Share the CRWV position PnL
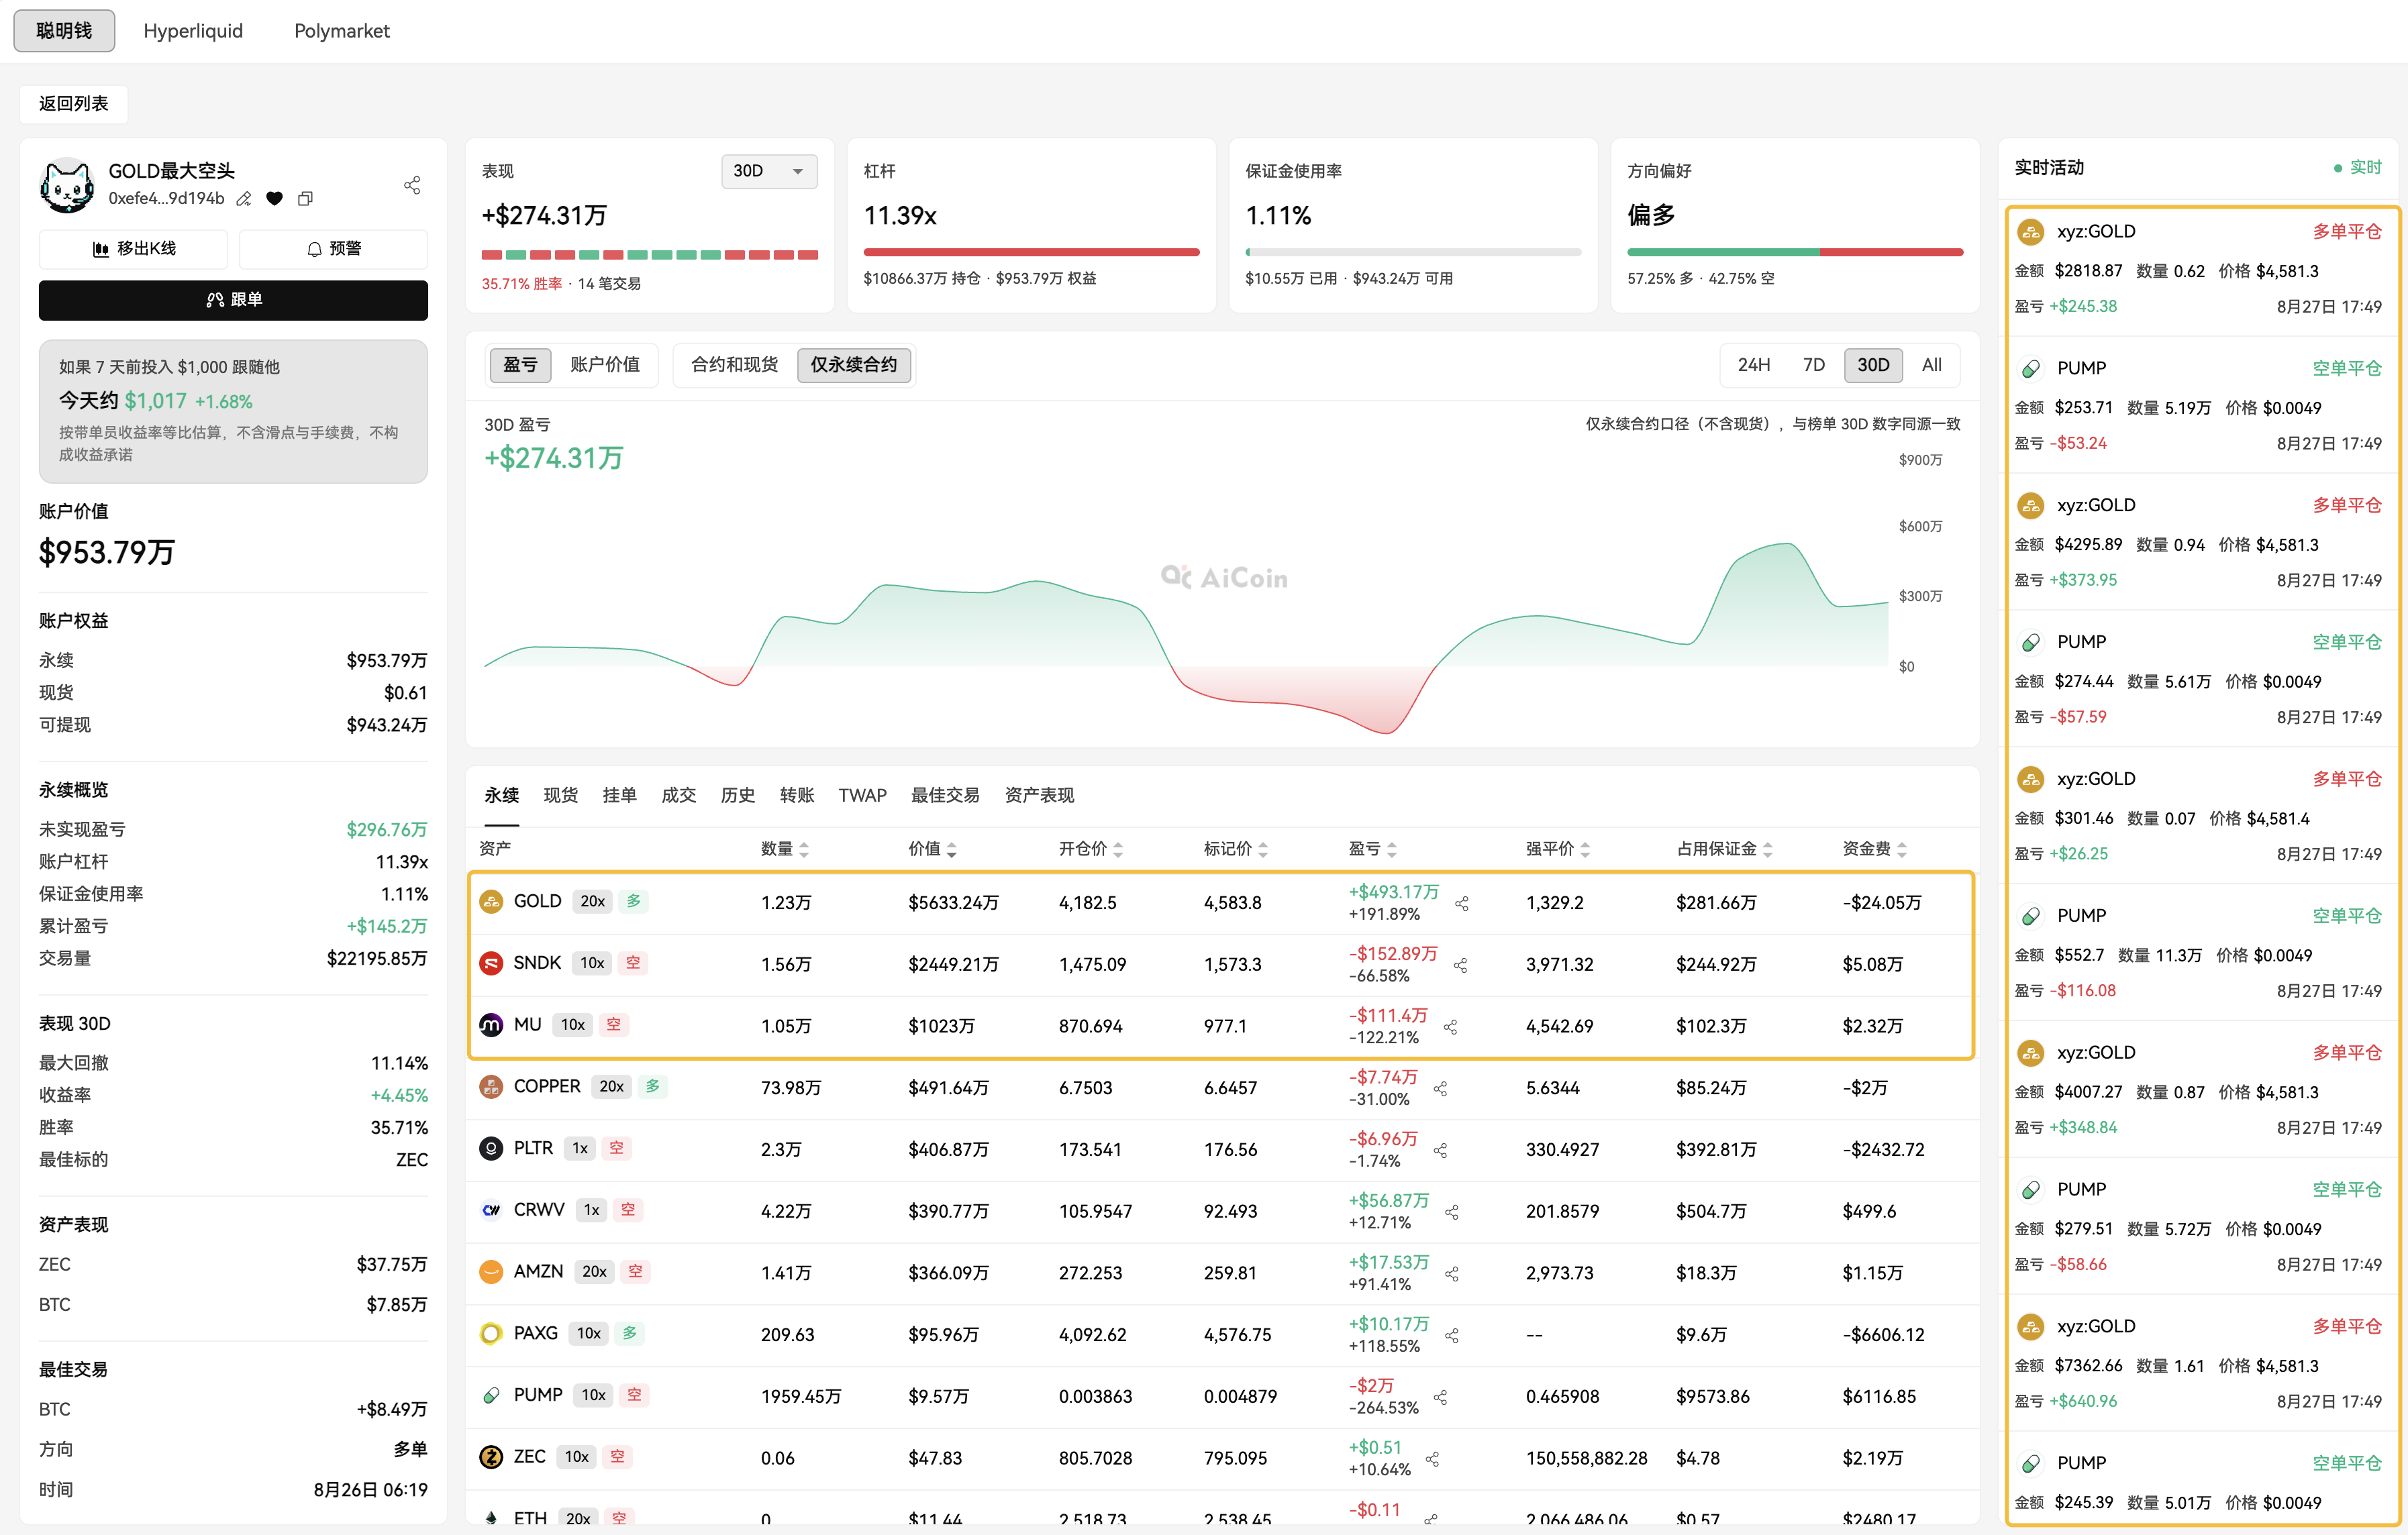Screen dimensions: 2408x1535 pyautogui.click(x=1452, y=1212)
